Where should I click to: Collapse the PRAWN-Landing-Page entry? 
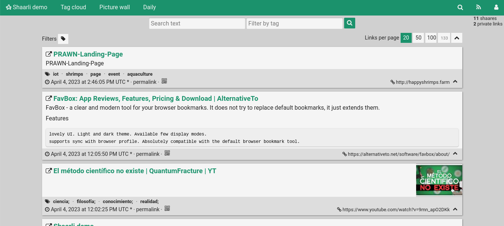pyautogui.click(x=455, y=82)
